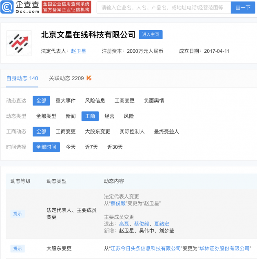Screen dimensions: 257x259
Task: Select 最终受益人 filter
Action: click(x=166, y=132)
